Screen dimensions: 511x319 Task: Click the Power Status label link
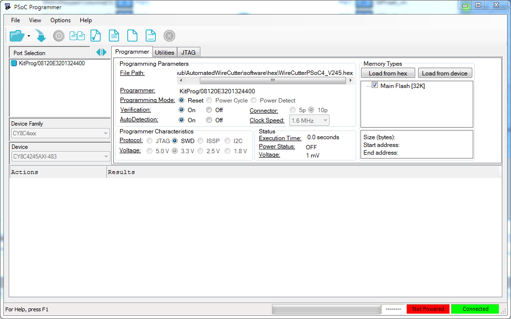click(x=277, y=146)
